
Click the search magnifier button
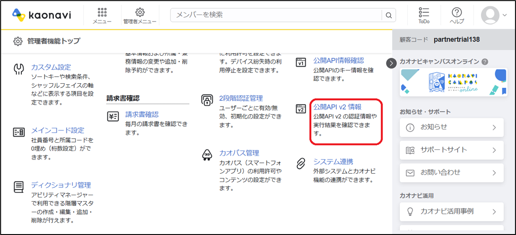point(388,15)
